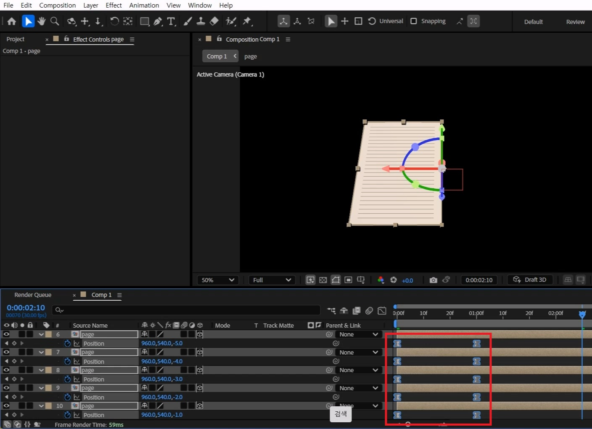Hide layer 8 page with eye toggle

click(x=6, y=370)
